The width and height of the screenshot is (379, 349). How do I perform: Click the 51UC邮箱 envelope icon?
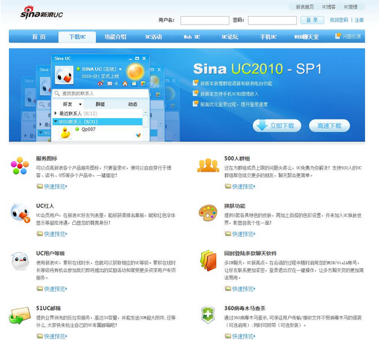click(20, 315)
